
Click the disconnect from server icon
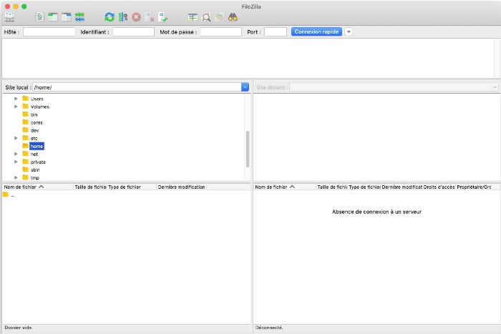(150, 17)
